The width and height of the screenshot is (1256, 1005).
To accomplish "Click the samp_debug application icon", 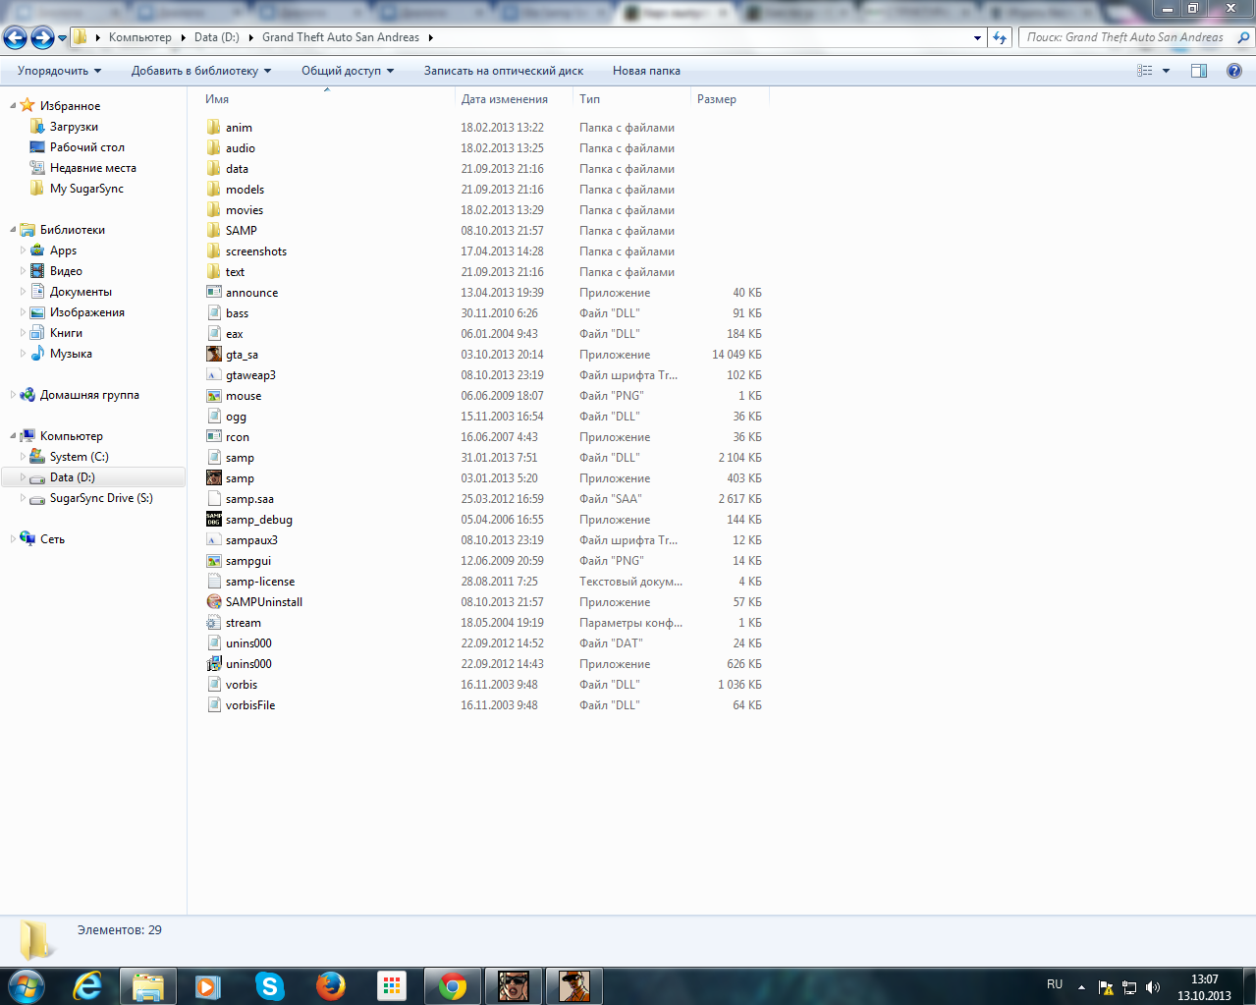I will click(214, 520).
